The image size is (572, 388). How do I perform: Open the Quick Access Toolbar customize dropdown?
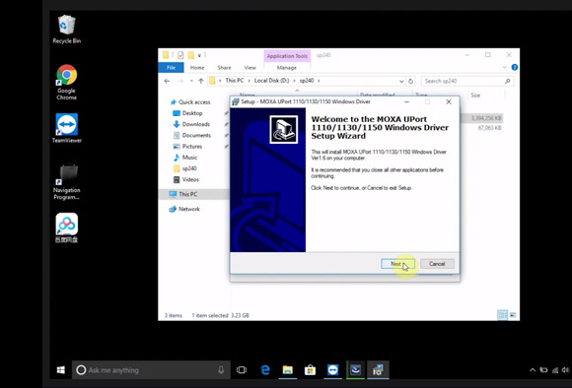[199, 55]
